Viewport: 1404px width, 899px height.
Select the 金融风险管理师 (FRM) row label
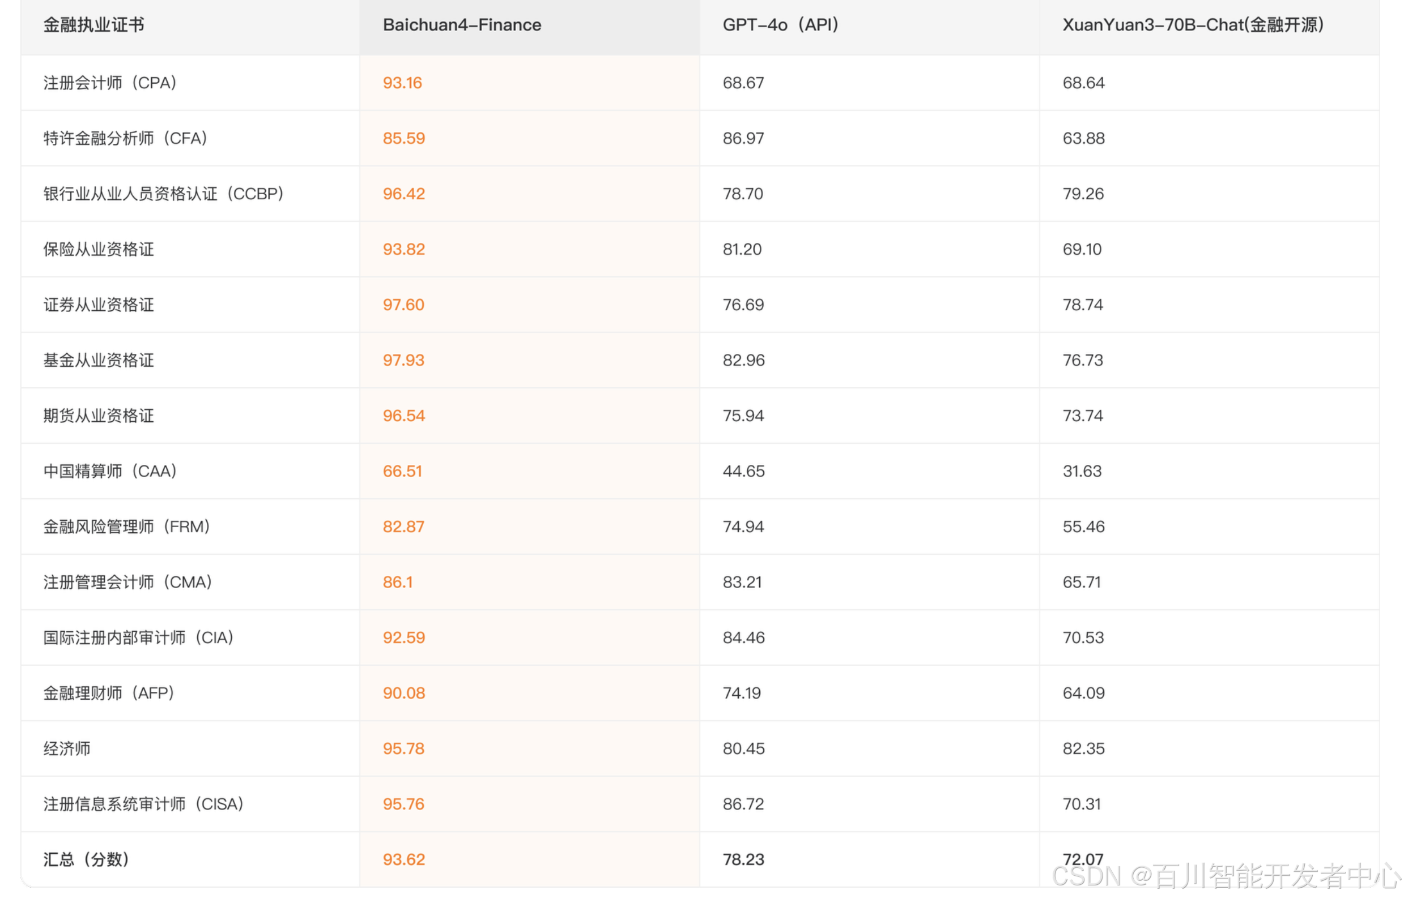coord(127,526)
